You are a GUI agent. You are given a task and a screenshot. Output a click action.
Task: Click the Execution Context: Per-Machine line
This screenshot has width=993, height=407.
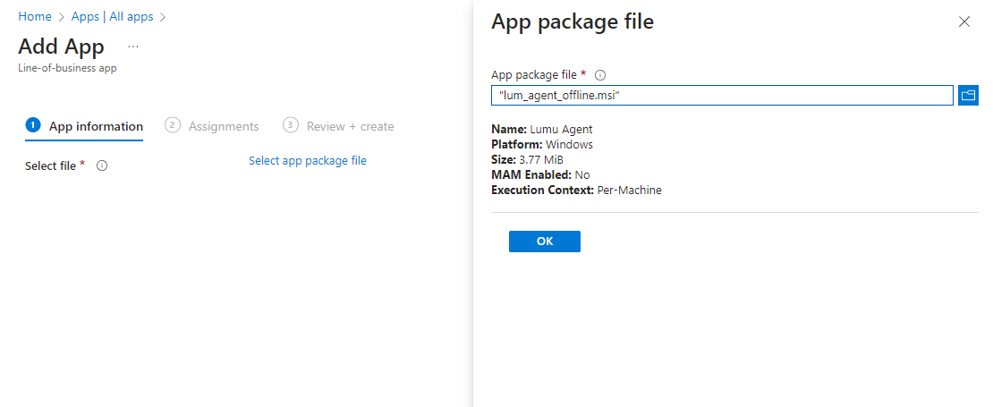[x=576, y=191]
